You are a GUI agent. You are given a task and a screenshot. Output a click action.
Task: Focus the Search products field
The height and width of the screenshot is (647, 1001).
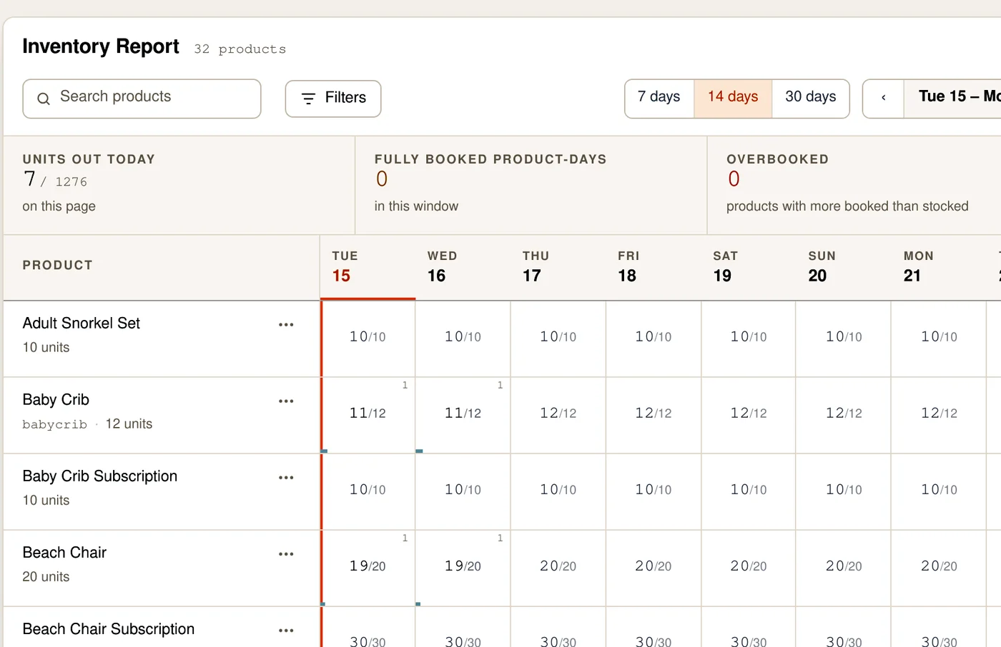coord(142,99)
